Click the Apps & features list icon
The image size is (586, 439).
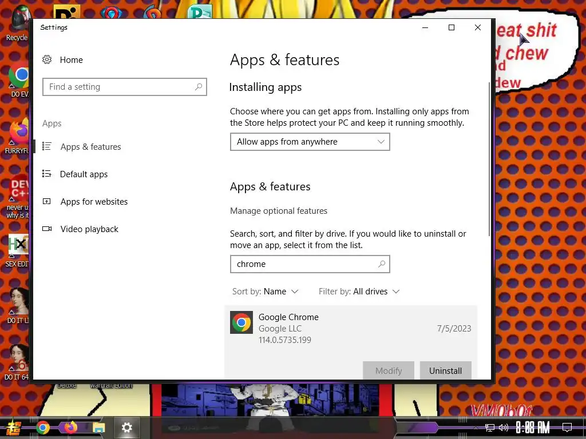pos(47,146)
